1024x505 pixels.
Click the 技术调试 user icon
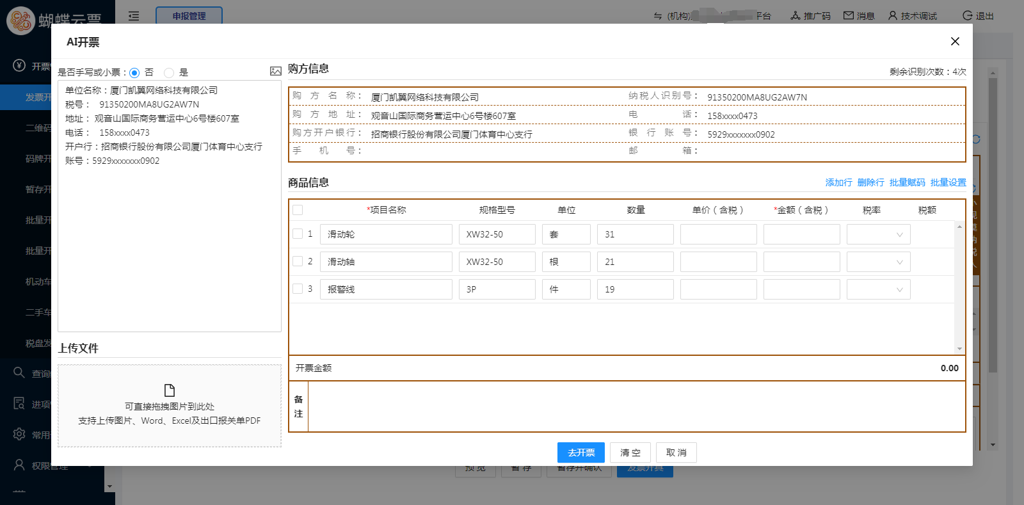(893, 15)
